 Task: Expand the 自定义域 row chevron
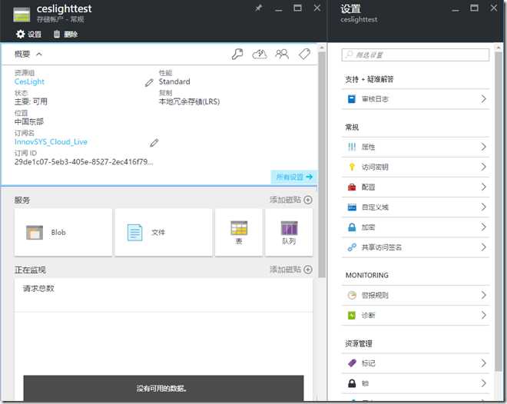click(483, 207)
